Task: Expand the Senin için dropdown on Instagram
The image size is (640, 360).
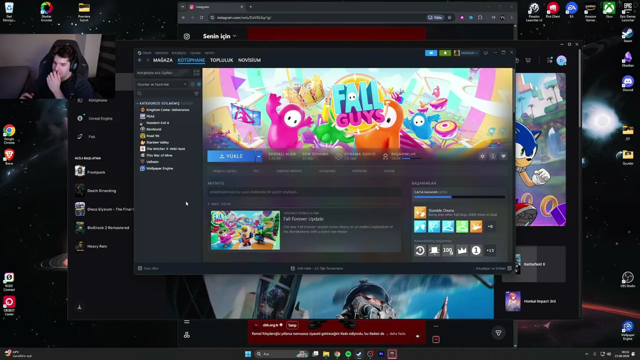Action: tap(219, 36)
